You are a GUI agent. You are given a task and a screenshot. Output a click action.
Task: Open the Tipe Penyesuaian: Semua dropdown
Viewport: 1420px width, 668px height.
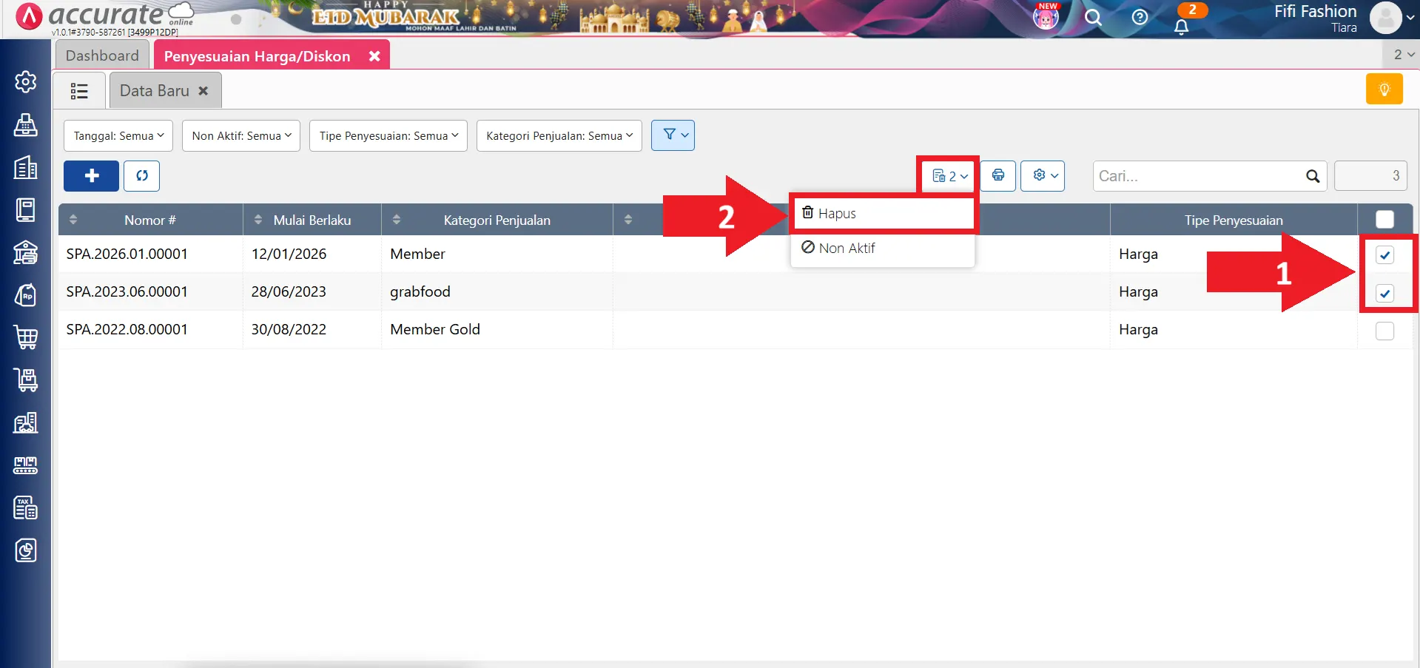pyautogui.click(x=388, y=136)
